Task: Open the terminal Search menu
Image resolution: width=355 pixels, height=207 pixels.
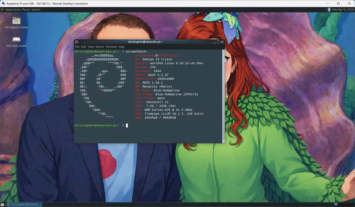Action: 100,47
